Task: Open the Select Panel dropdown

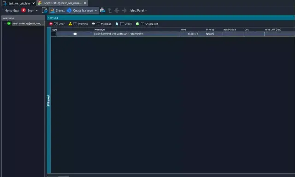Action: coord(138,11)
